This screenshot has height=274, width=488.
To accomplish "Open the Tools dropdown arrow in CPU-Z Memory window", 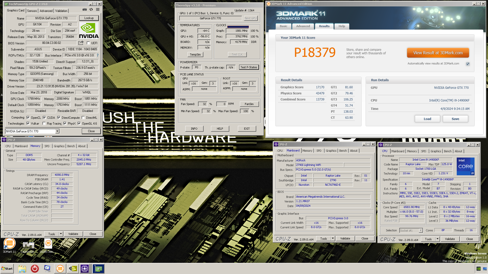I will [61, 234].
